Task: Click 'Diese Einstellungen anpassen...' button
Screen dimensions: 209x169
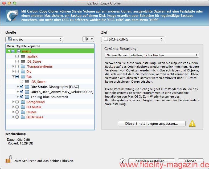Action: tap(151, 124)
